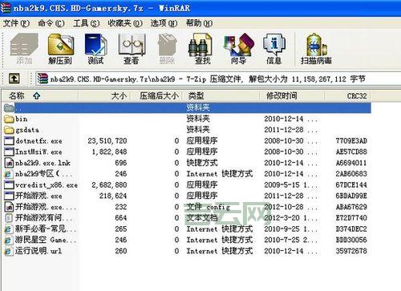Click size value 218,624

pos(113,196)
